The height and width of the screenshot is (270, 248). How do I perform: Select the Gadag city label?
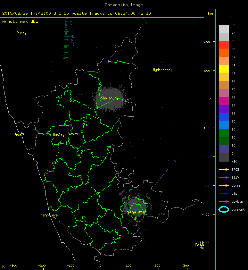pos(74,133)
